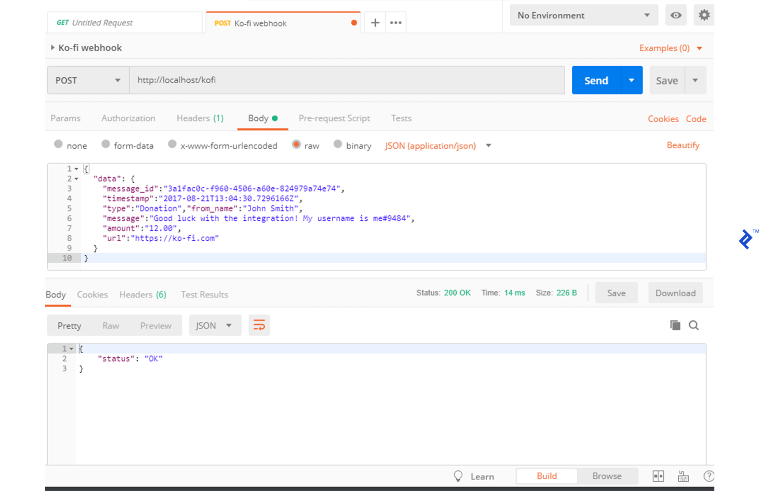Search within the response body
Image resolution: width=759 pixels, height=491 pixels.
693,325
